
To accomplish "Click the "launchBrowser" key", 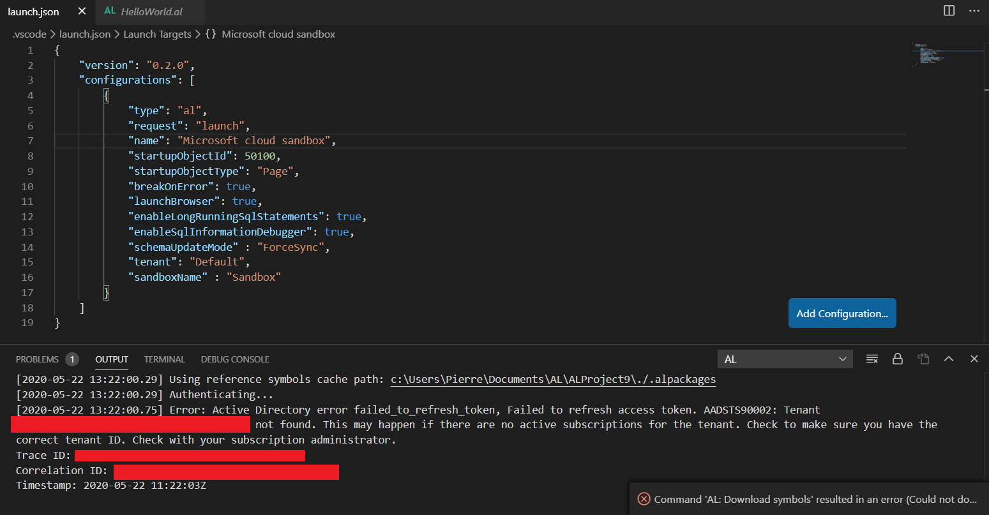I will click(x=174, y=202).
